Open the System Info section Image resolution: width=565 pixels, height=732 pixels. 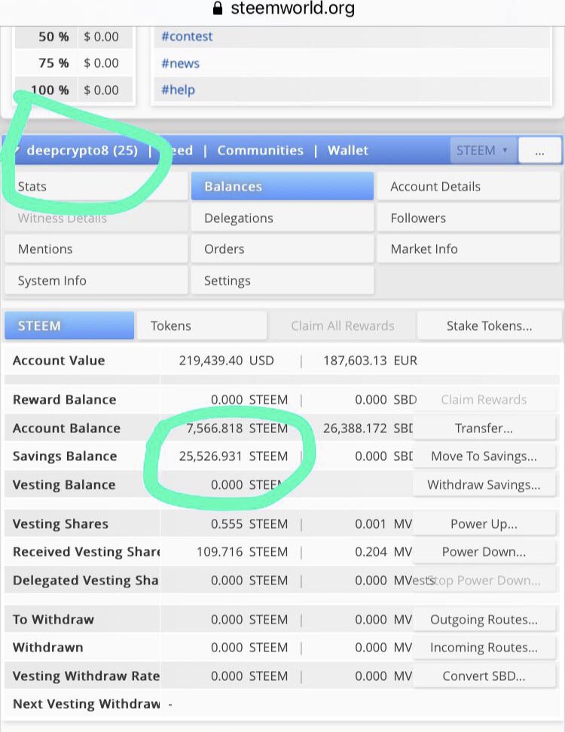96,281
